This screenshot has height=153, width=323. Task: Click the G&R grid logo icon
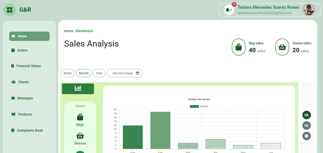pyautogui.click(x=10, y=10)
